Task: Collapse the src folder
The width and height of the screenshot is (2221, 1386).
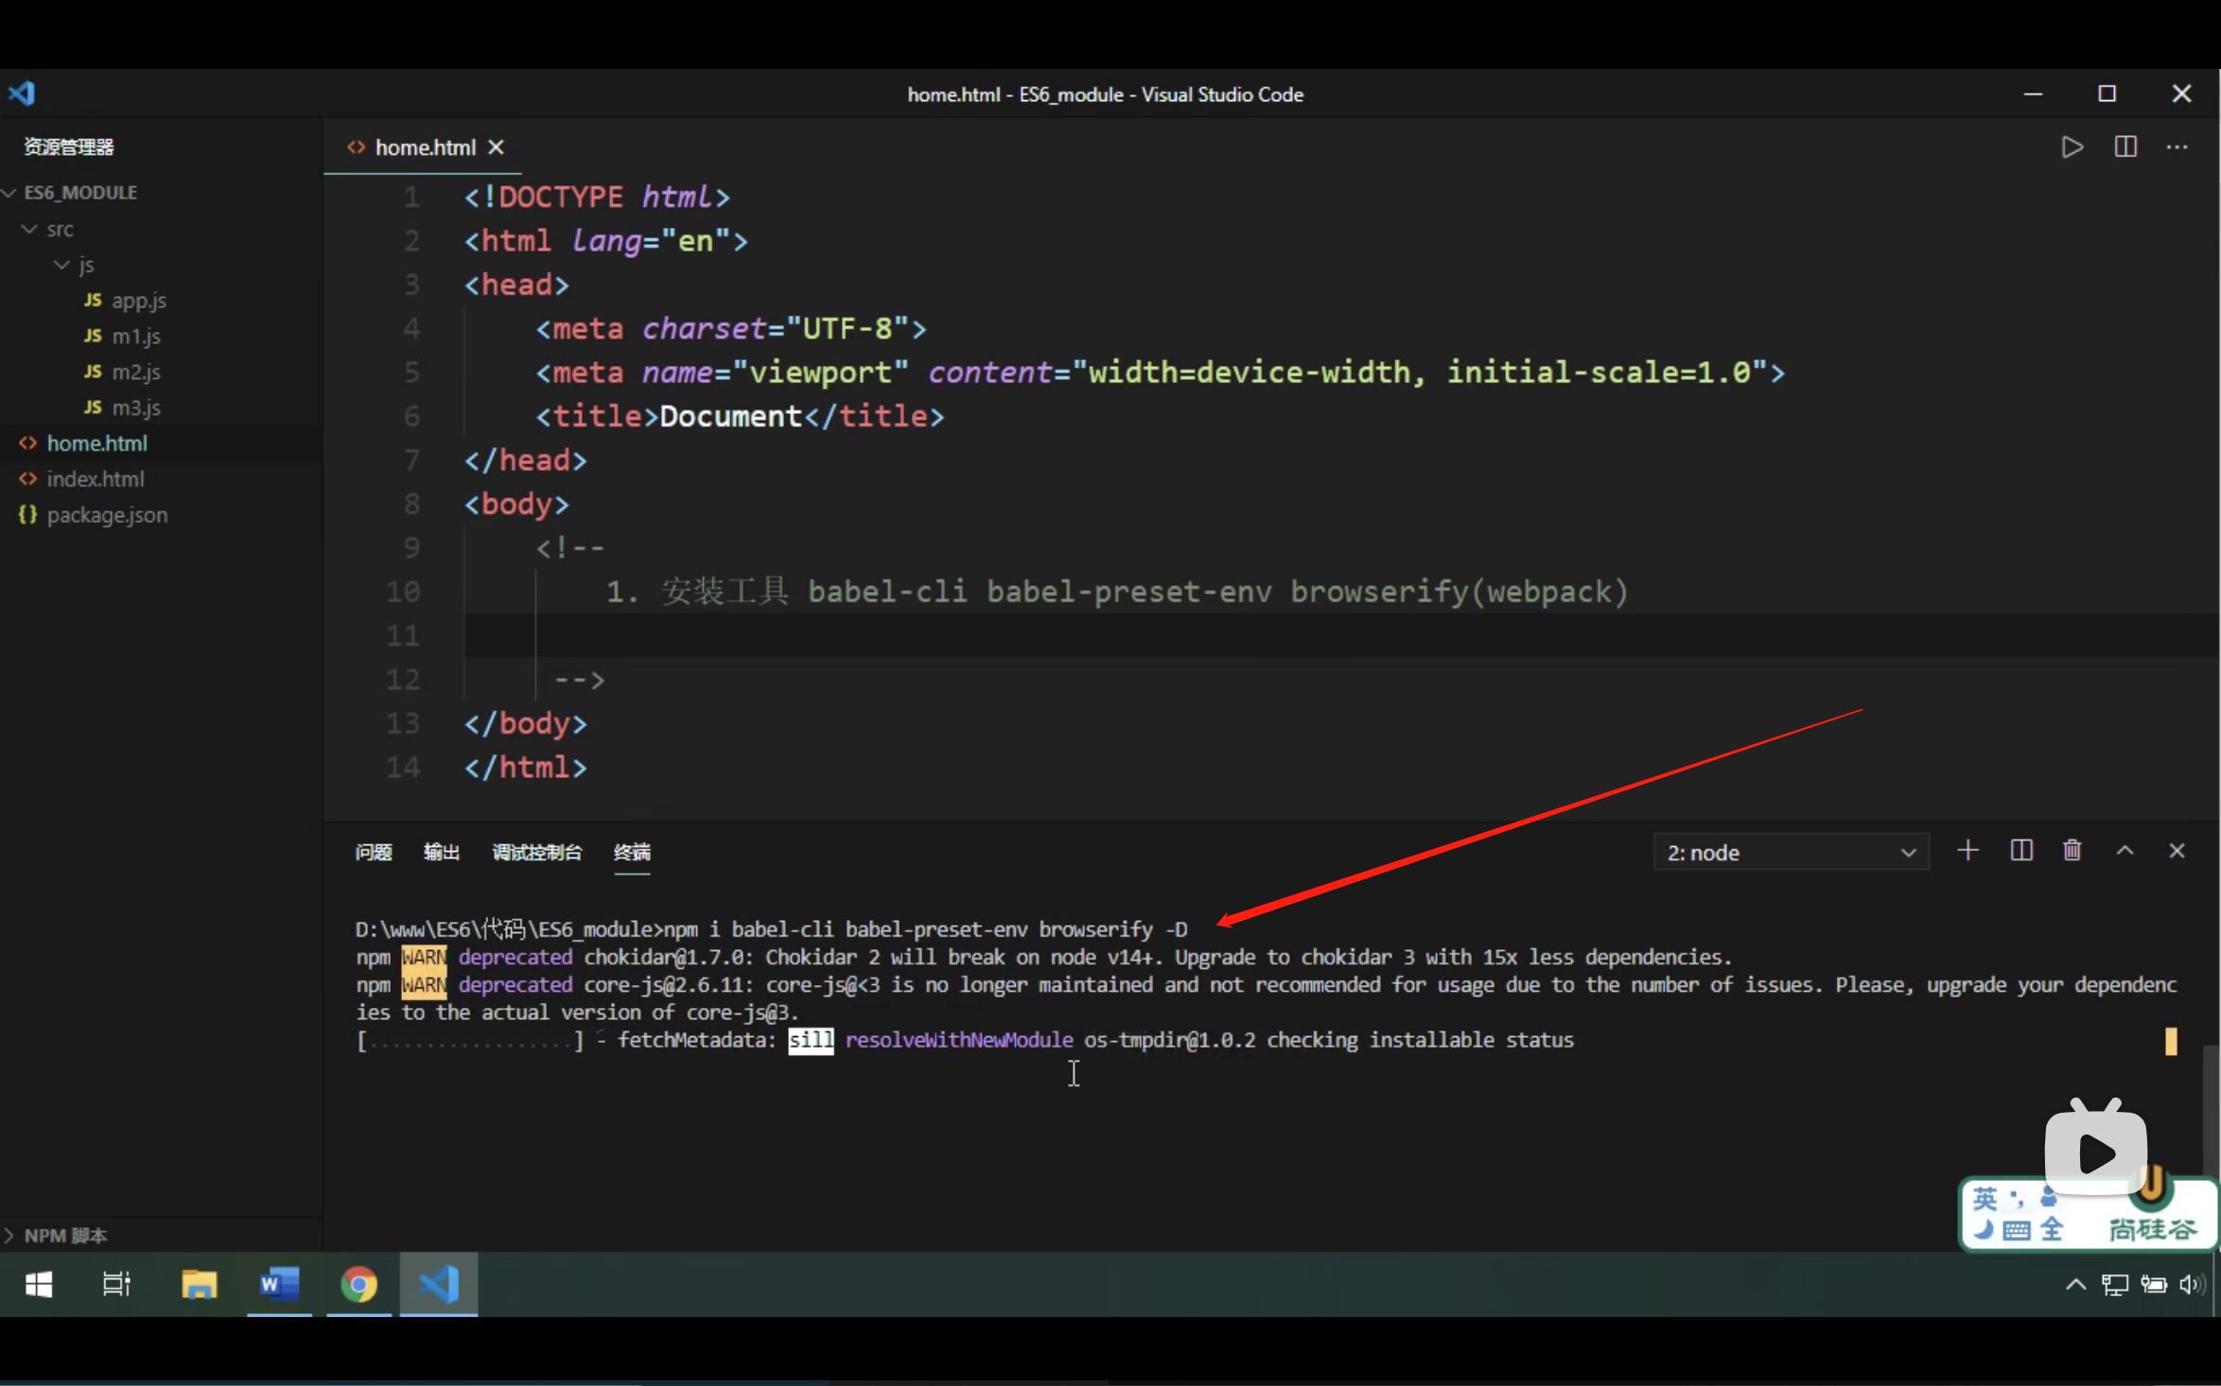Action: tap(47, 229)
